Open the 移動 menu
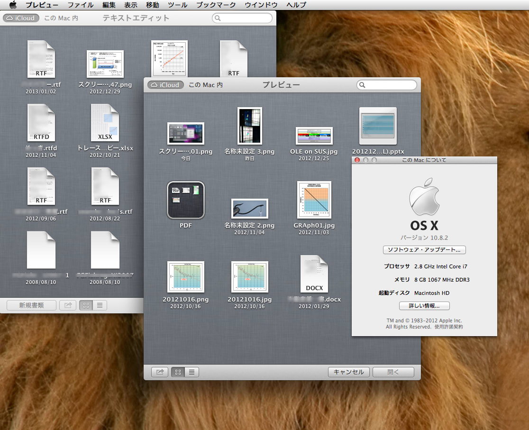The height and width of the screenshot is (430, 529). 153,5
